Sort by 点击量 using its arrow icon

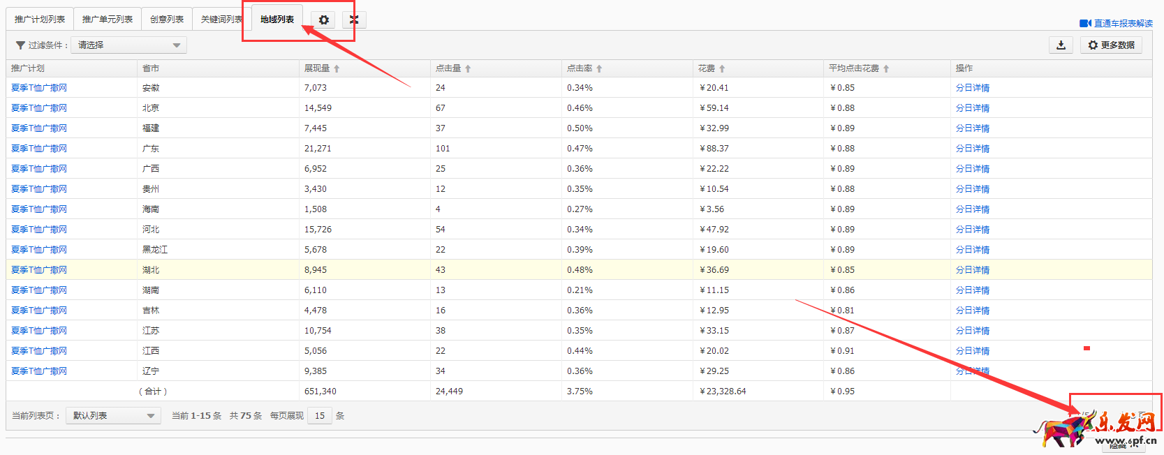tap(468, 69)
